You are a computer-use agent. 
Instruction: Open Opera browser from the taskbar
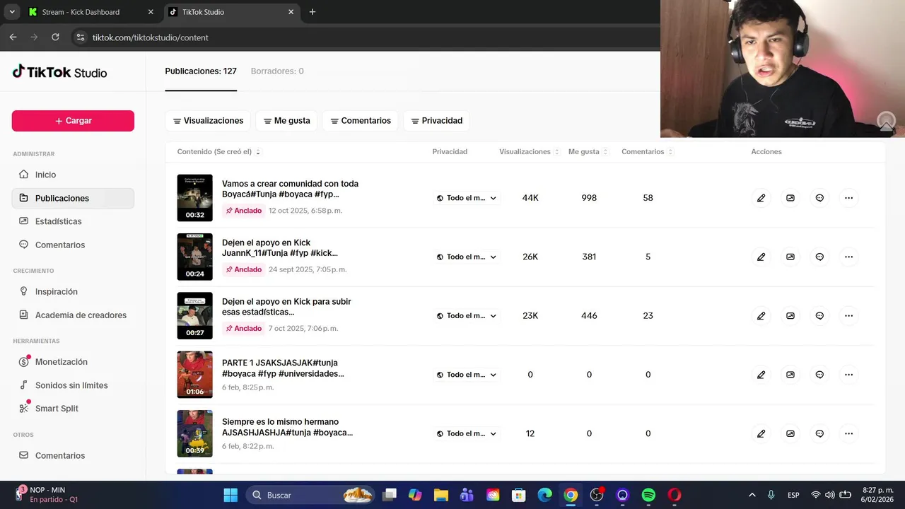click(x=675, y=495)
